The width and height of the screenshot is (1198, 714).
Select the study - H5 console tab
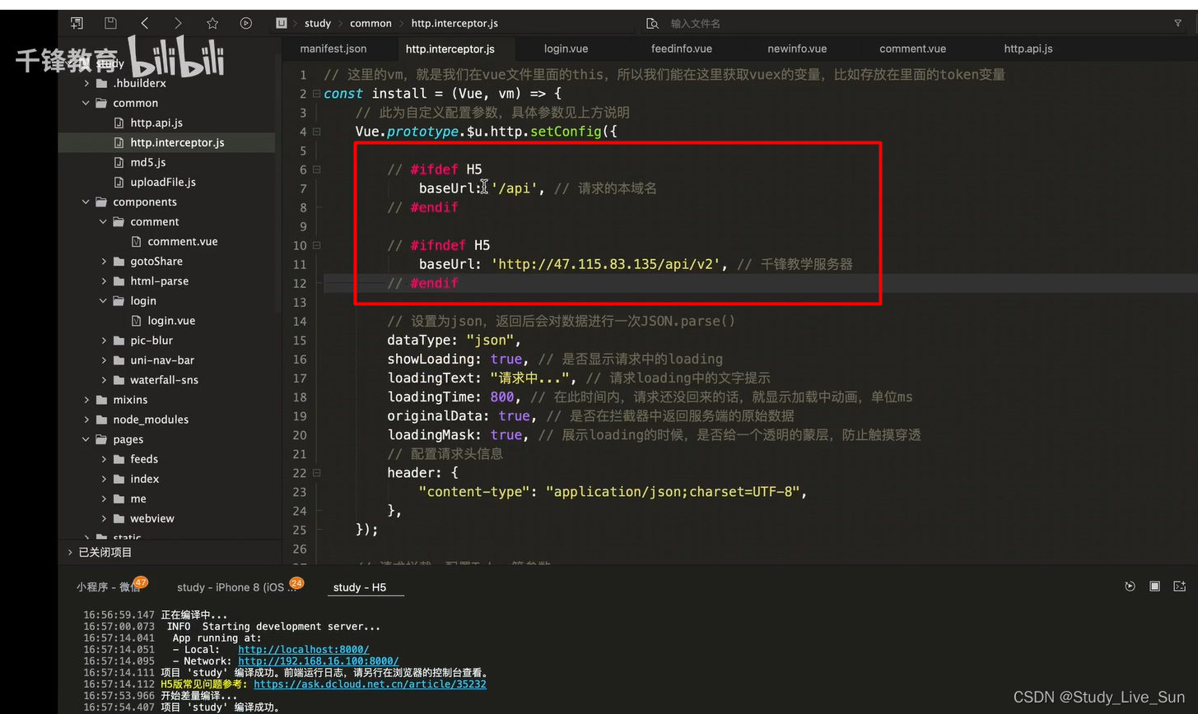[x=359, y=587]
